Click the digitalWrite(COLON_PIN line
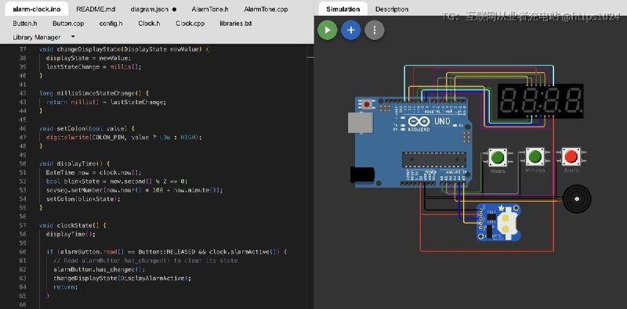Viewport: 627px width, 309px height. point(124,138)
